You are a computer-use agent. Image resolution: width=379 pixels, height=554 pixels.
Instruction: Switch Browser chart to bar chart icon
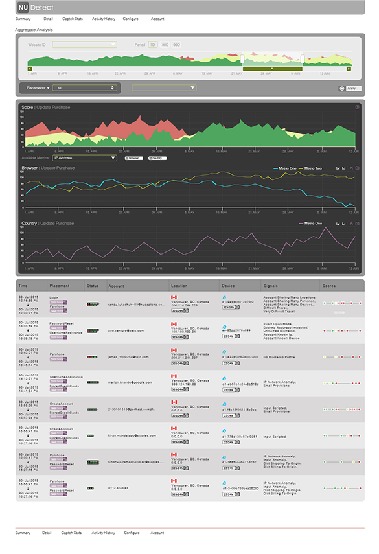point(343,168)
